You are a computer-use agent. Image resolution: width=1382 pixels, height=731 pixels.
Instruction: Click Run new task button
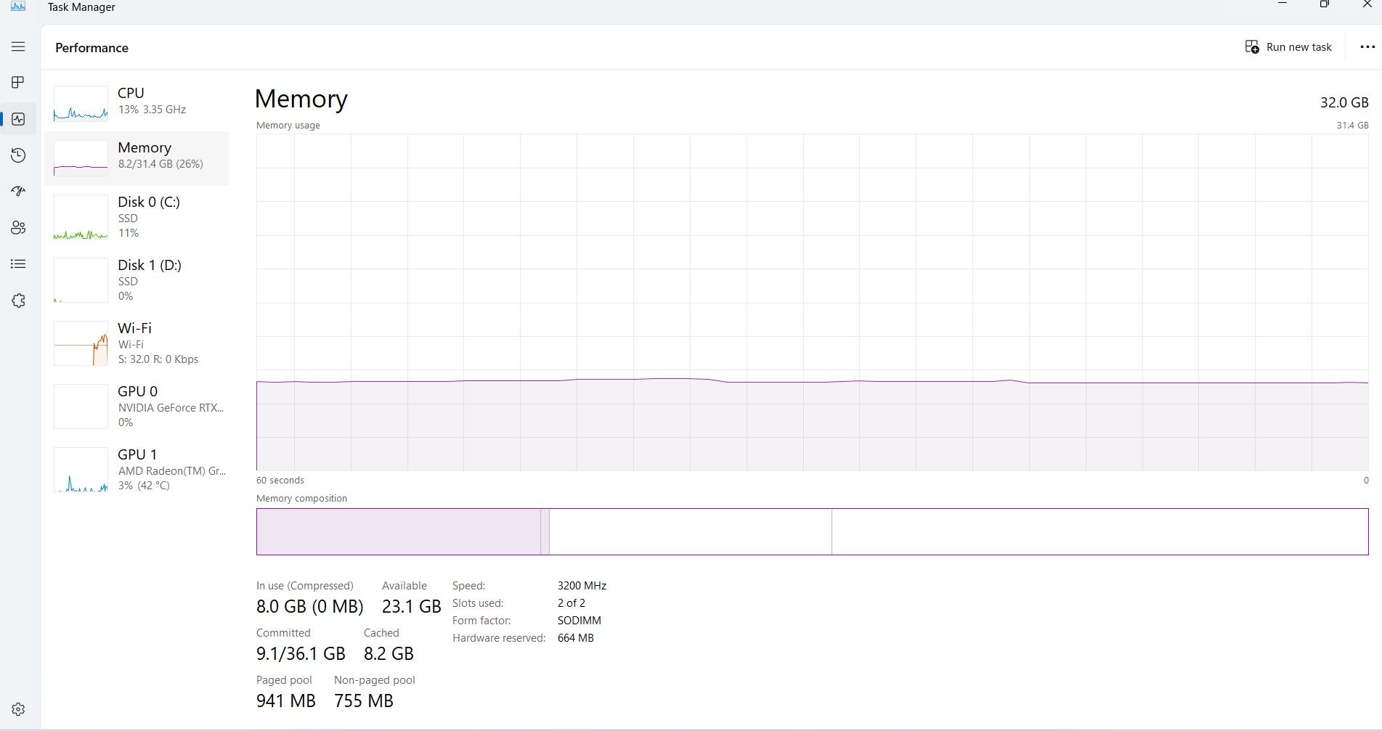pos(1288,47)
